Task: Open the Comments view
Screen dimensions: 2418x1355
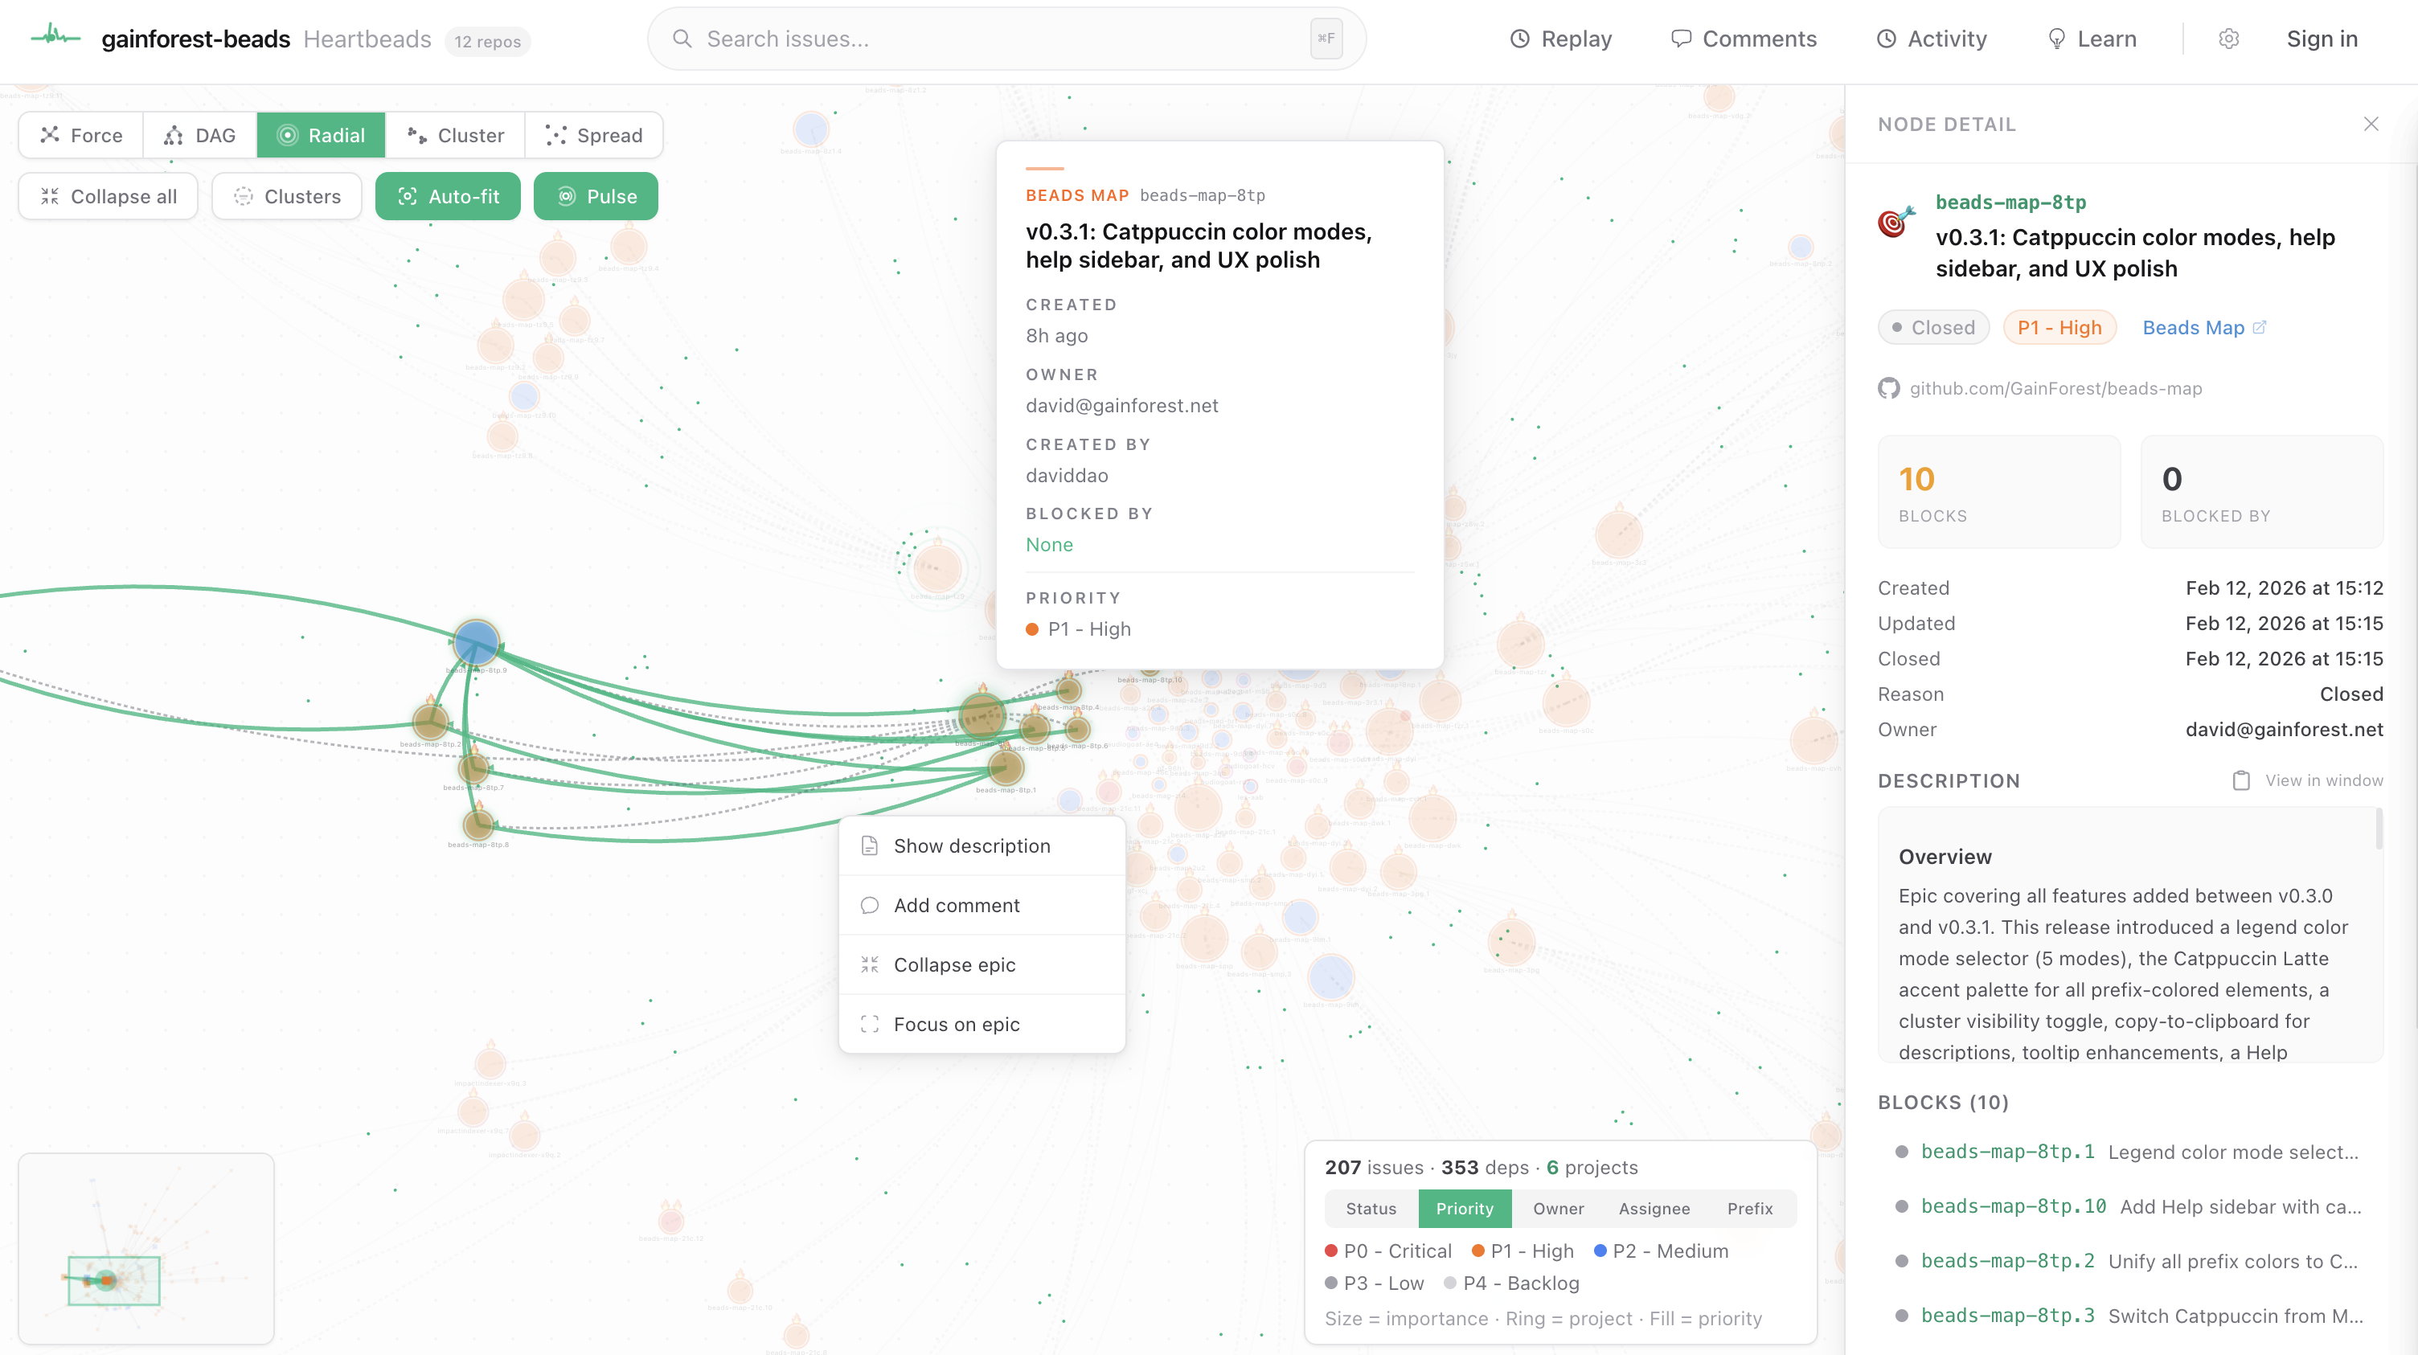Action: tap(1744, 39)
